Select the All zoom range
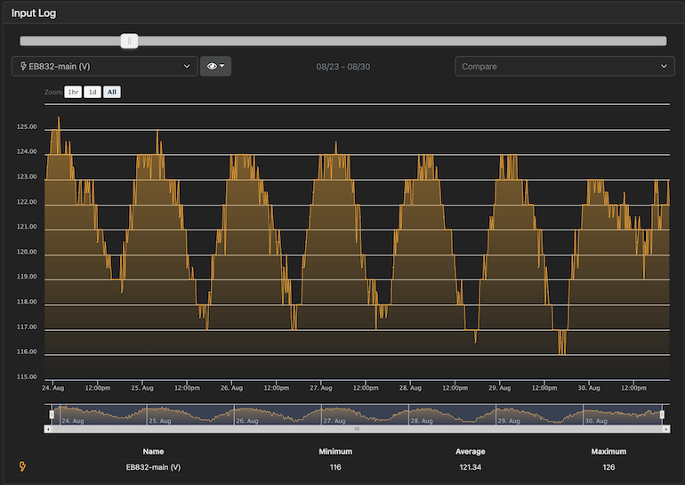Viewport: 685px width, 485px height. point(112,92)
